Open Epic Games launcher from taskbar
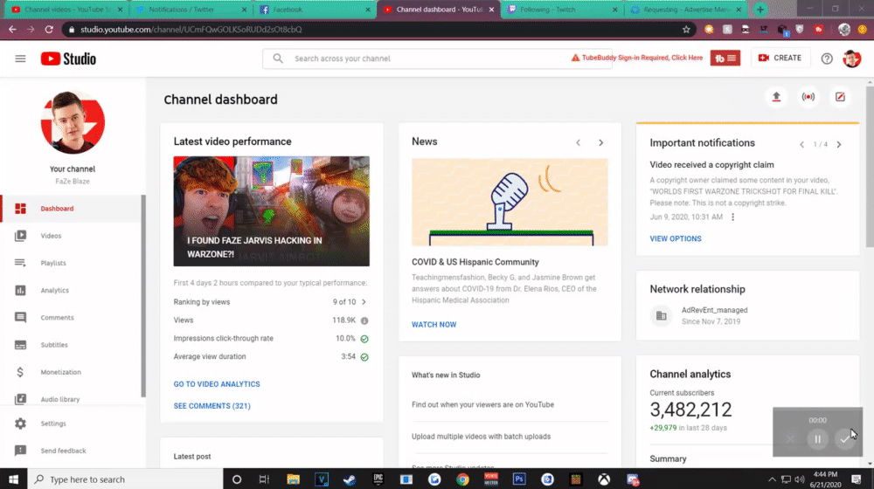 click(378, 479)
